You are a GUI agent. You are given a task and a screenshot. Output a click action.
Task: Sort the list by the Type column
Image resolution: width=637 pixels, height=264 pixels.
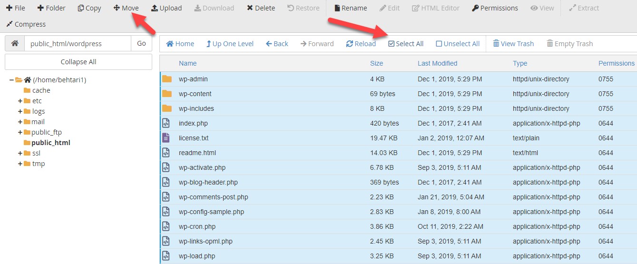tap(520, 63)
